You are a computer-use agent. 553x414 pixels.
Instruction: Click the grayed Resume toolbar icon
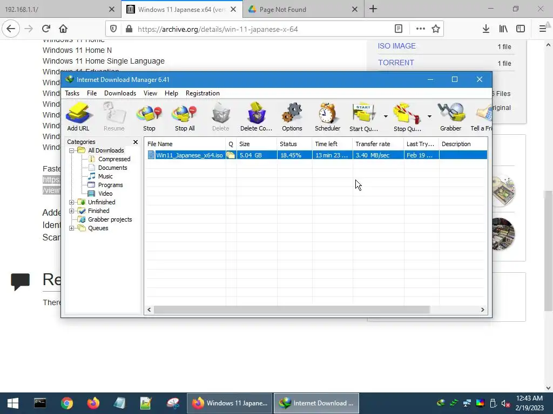114,117
